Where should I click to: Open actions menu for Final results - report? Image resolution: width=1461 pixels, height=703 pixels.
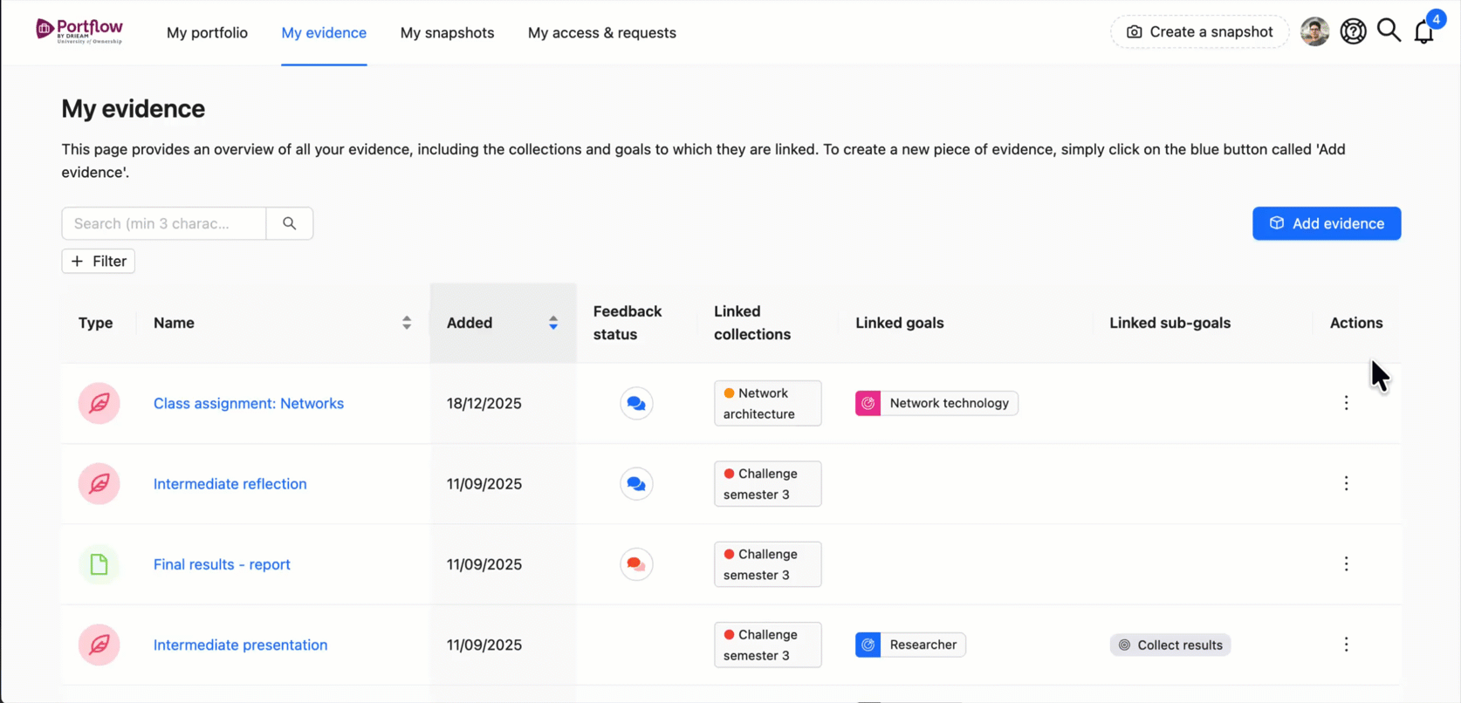point(1346,564)
